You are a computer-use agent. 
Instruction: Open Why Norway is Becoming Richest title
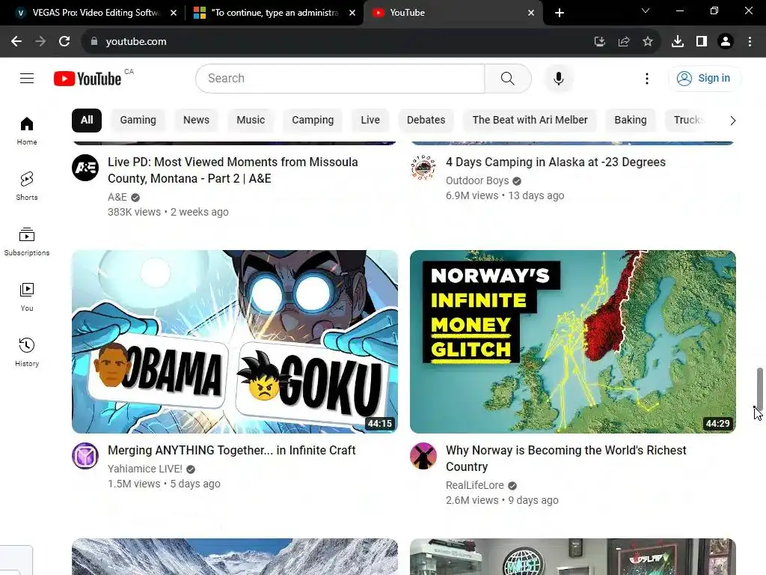[566, 459]
